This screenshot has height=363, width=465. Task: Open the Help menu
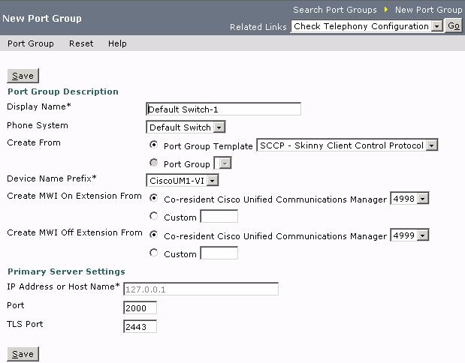coord(117,43)
